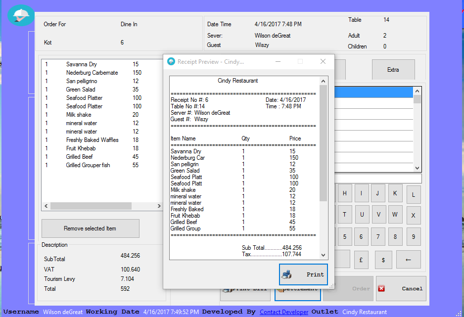Open the Contact Developer link
The image size is (464, 317).
pos(284,312)
